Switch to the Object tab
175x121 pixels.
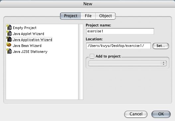(106, 16)
